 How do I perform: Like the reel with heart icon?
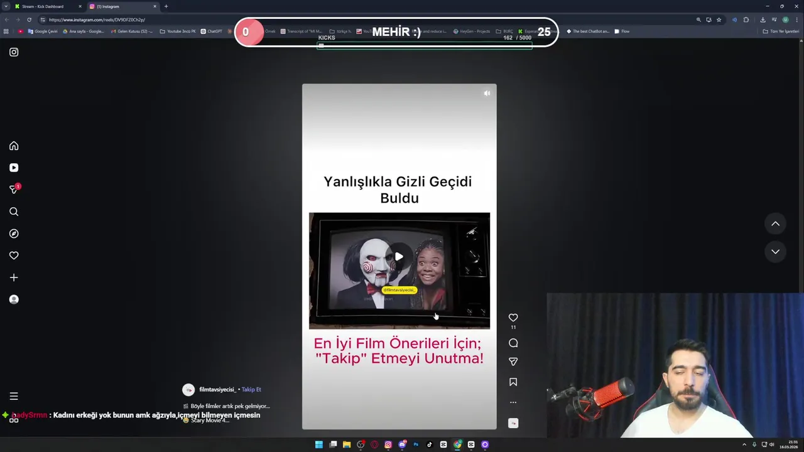pos(513,318)
